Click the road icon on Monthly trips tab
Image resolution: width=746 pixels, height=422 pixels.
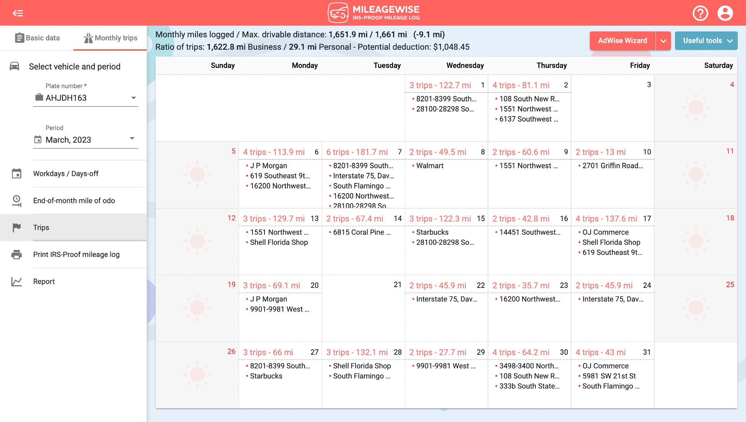[89, 38]
